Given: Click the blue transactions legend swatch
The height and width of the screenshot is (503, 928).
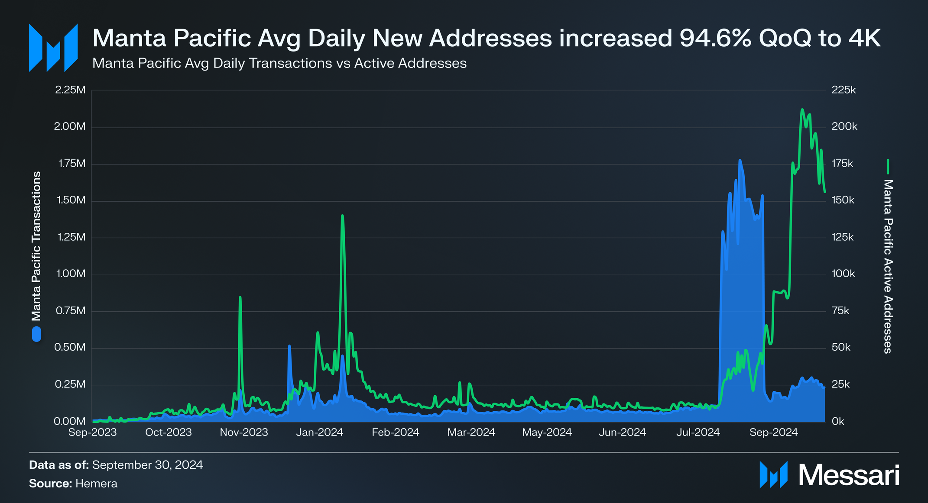Looking at the screenshot, I should coord(37,334).
